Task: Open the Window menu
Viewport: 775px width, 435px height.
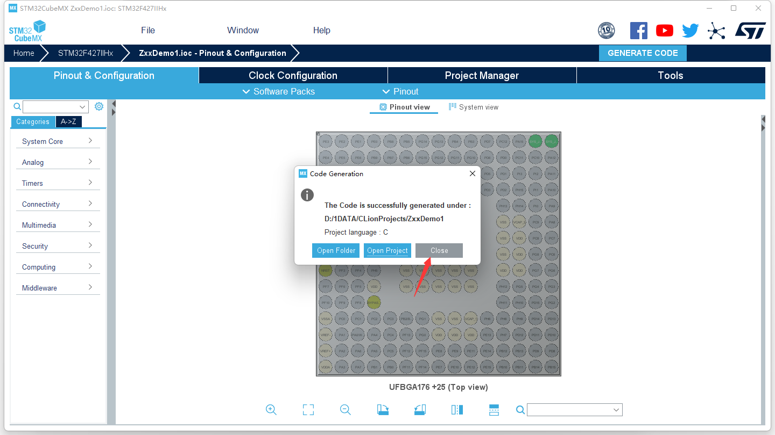Action: [x=243, y=30]
